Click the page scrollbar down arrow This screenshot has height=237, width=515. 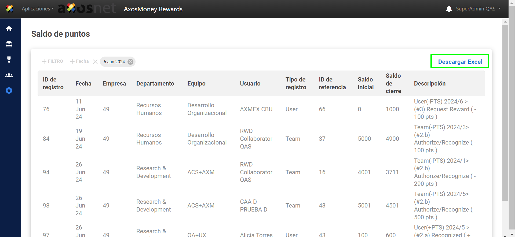point(505,235)
